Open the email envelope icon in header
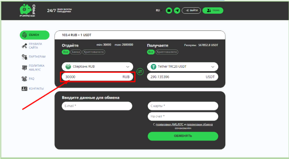The width and height of the screenshot is (289, 159). coord(169,10)
